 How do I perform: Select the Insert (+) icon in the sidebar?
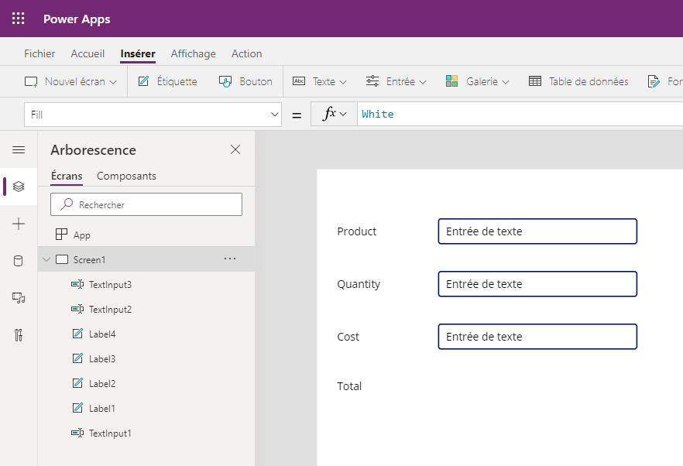17,224
